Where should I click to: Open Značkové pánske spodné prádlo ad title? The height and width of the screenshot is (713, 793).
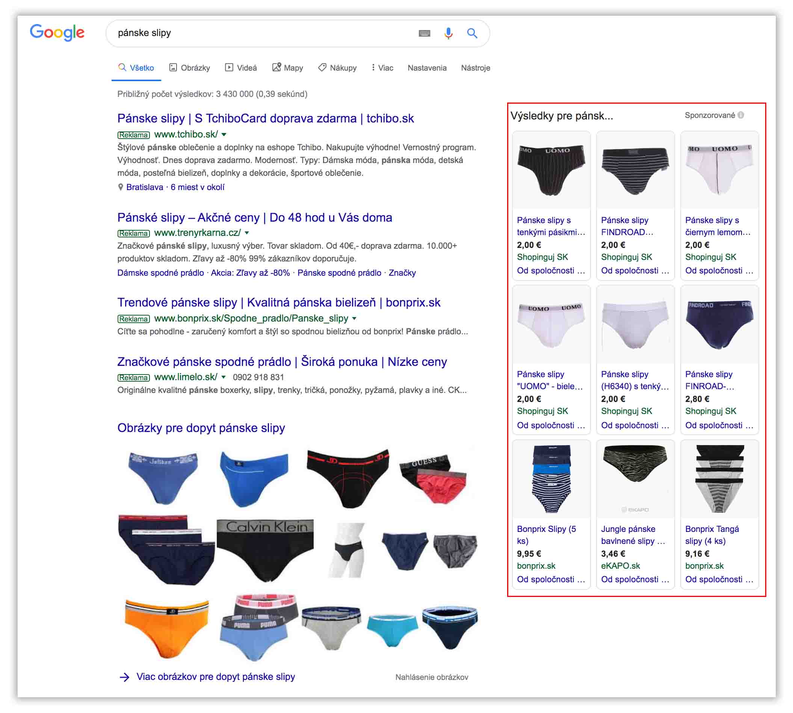point(282,362)
